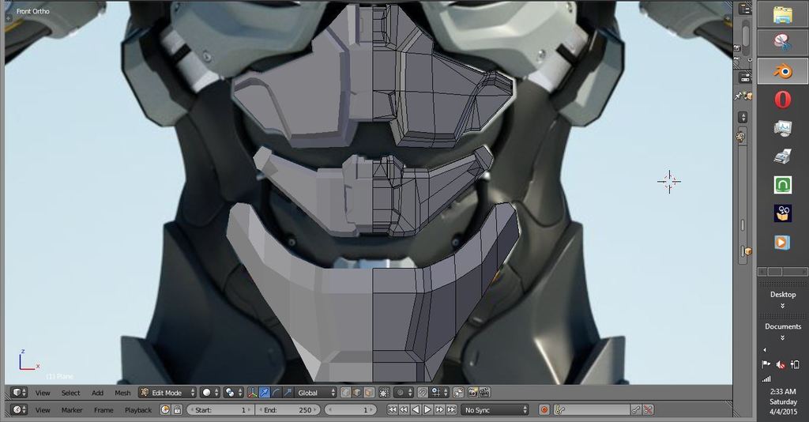Select the translate manipulator arrow icon
The image size is (809, 422).
point(265,393)
